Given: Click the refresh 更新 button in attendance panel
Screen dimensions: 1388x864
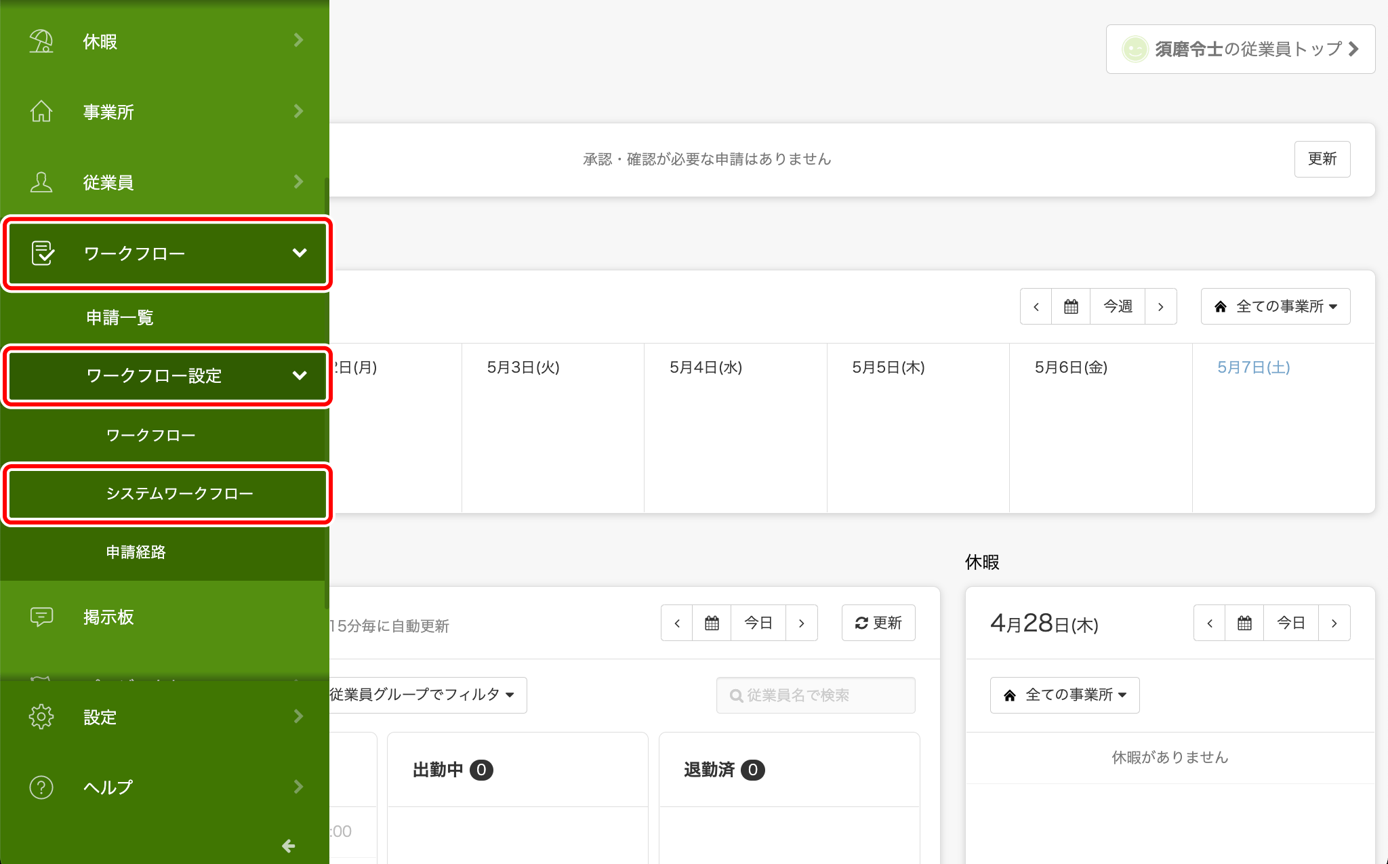Looking at the screenshot, I should [x=878, y=623].
